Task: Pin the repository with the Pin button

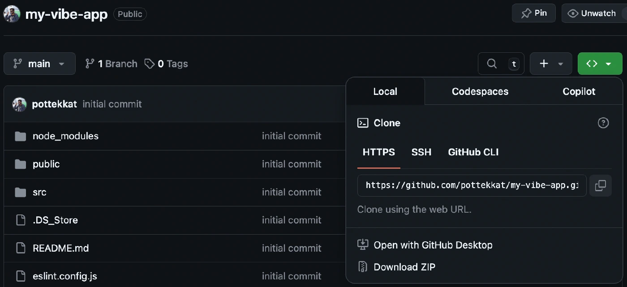Action: 534,13
